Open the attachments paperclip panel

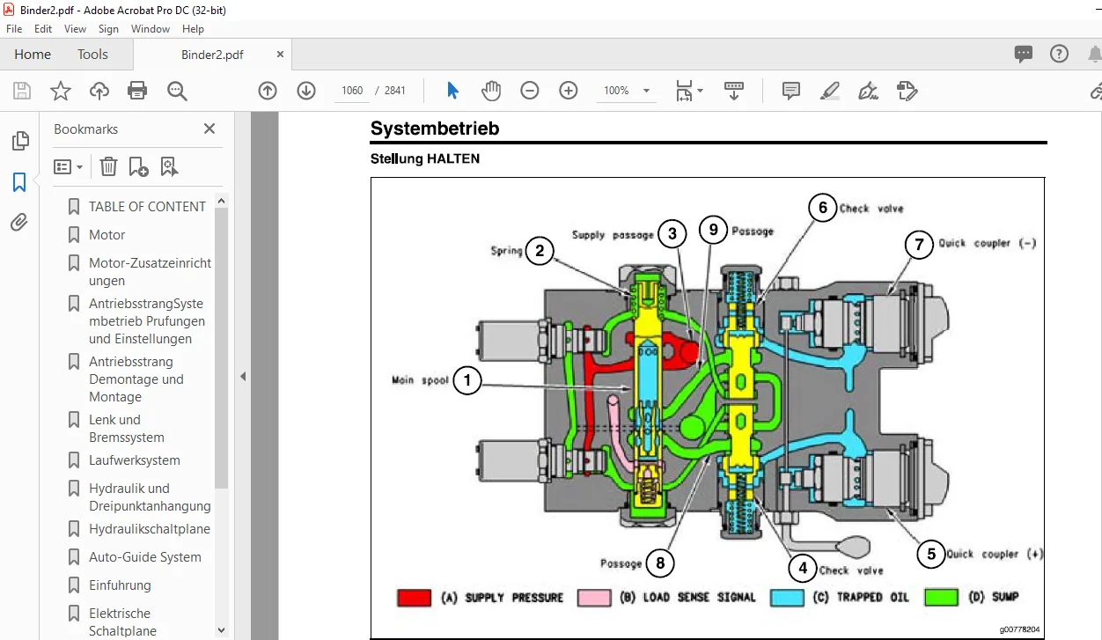tap(19, 223)
